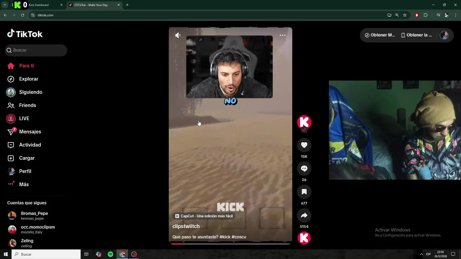Open the media controls icon
This screenshot has height=259, width=461.
pos(438,15)
